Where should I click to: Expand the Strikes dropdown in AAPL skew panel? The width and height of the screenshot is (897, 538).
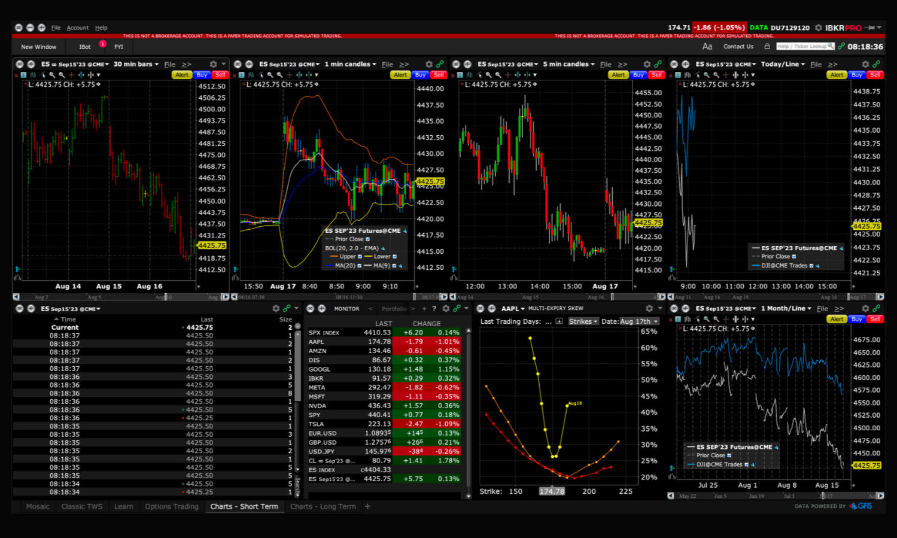[x=583, y=321]
